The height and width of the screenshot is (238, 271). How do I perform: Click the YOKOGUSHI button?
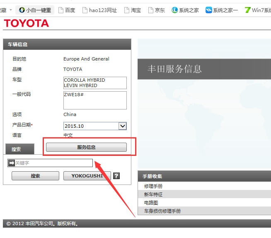coord(87,176)
